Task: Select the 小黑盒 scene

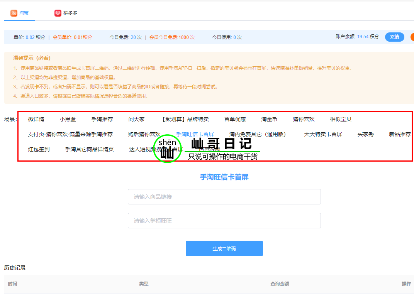Action: (68, 119)
